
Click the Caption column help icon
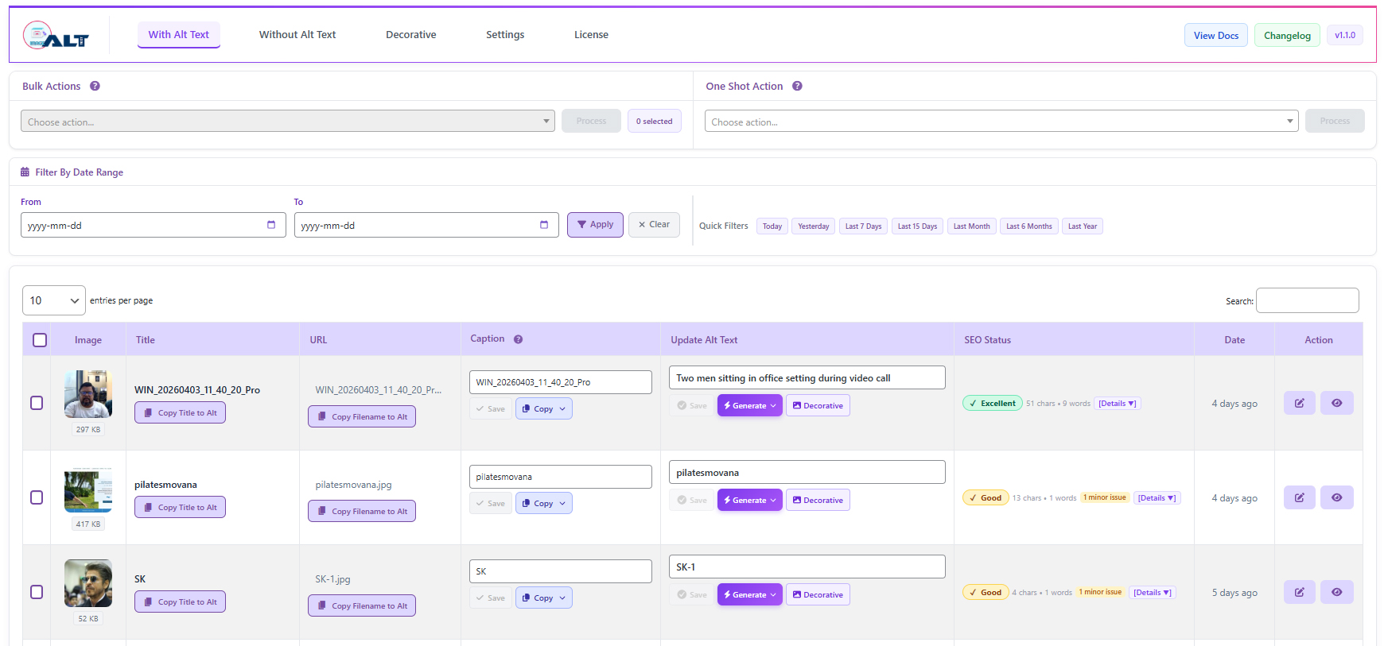(518, 339)
